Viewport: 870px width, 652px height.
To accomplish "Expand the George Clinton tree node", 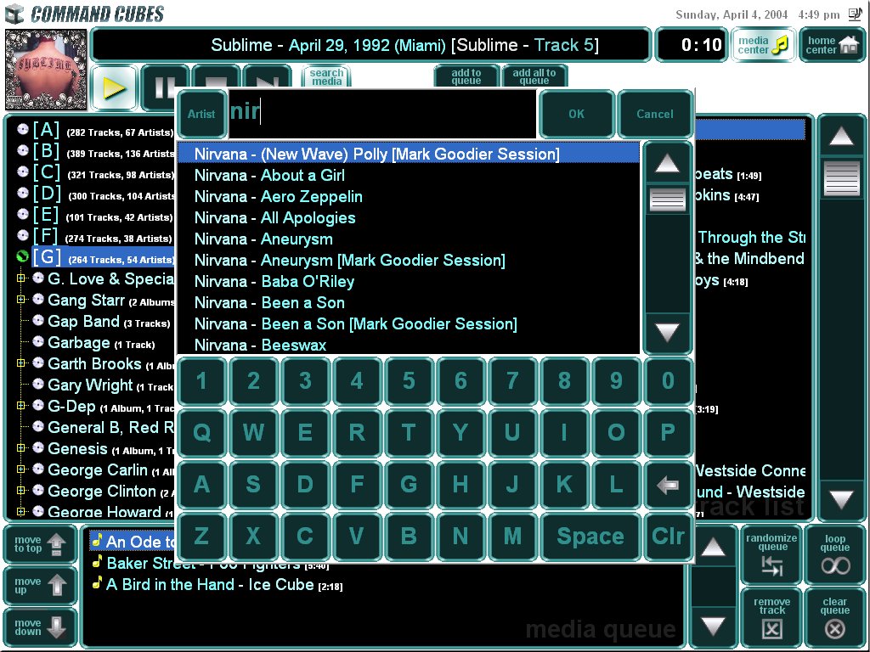I will pyautogui.click(x=21, y=491).
